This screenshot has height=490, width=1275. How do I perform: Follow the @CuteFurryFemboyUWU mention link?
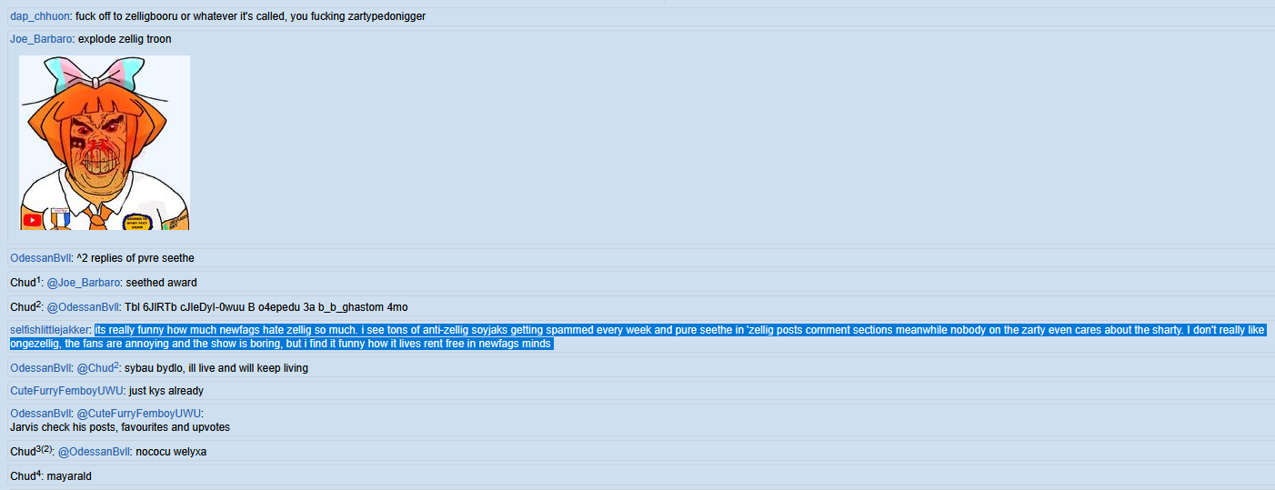tap(138, 414)
